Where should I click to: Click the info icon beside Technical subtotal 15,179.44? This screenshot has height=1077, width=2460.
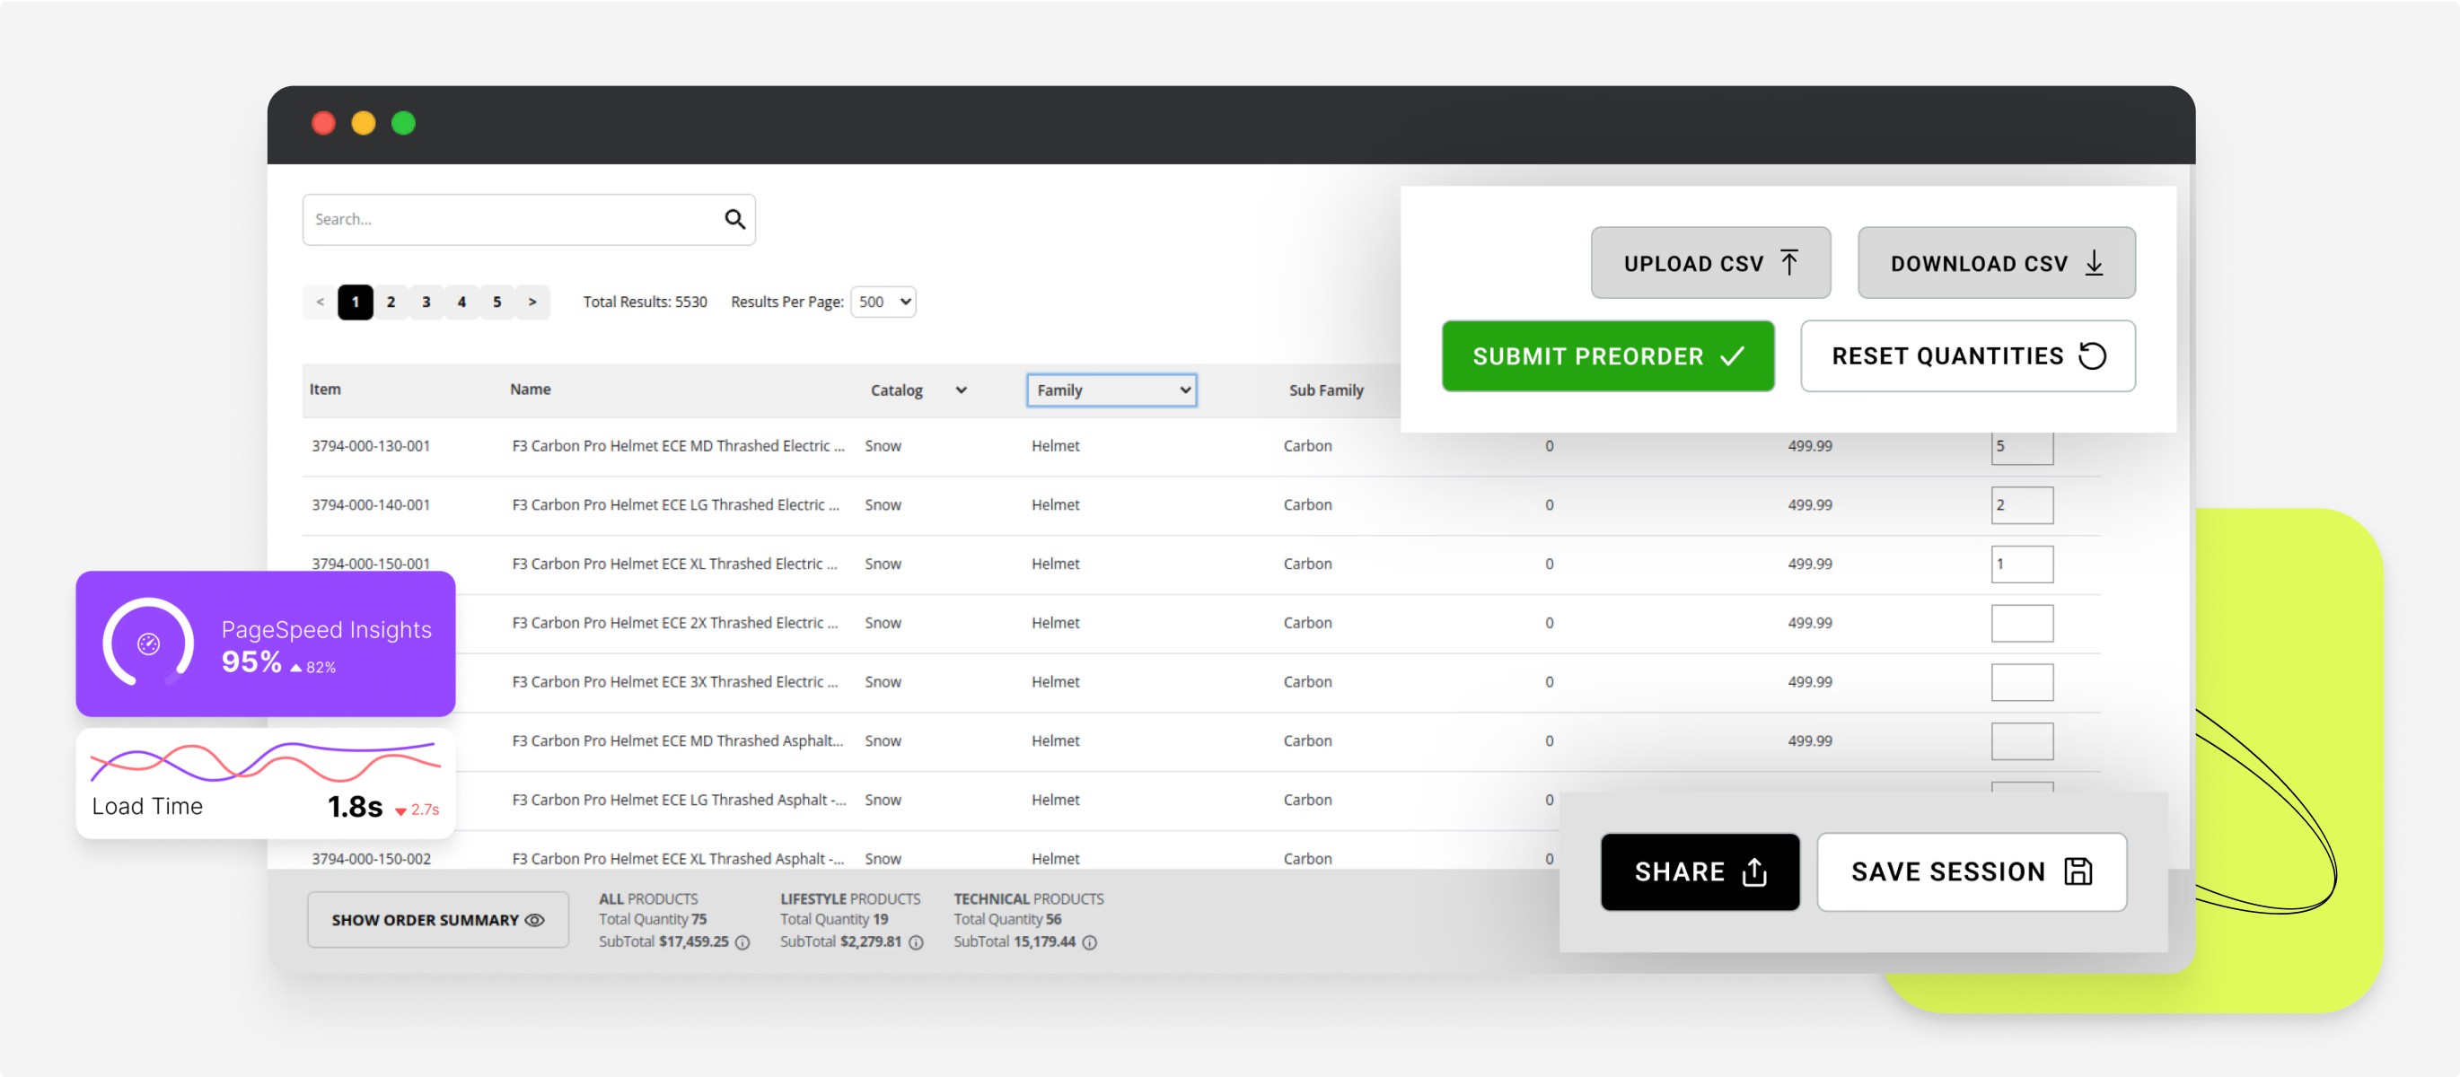pos(1091,942)
